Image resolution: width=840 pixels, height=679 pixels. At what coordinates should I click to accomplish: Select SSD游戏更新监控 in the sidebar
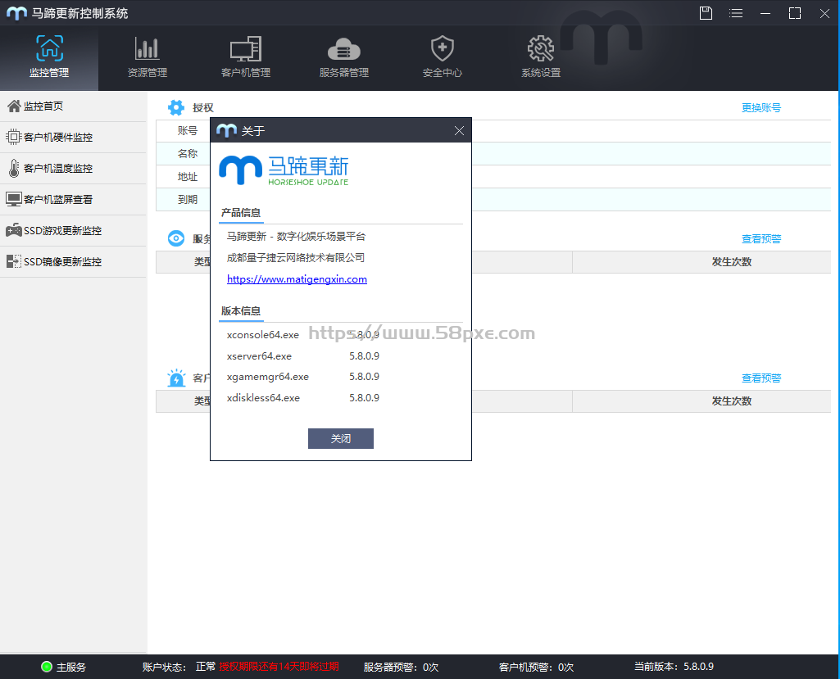click(73, 230)
